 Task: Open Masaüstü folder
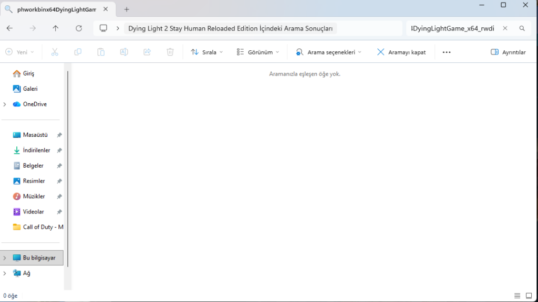click(x=35, y=135)
